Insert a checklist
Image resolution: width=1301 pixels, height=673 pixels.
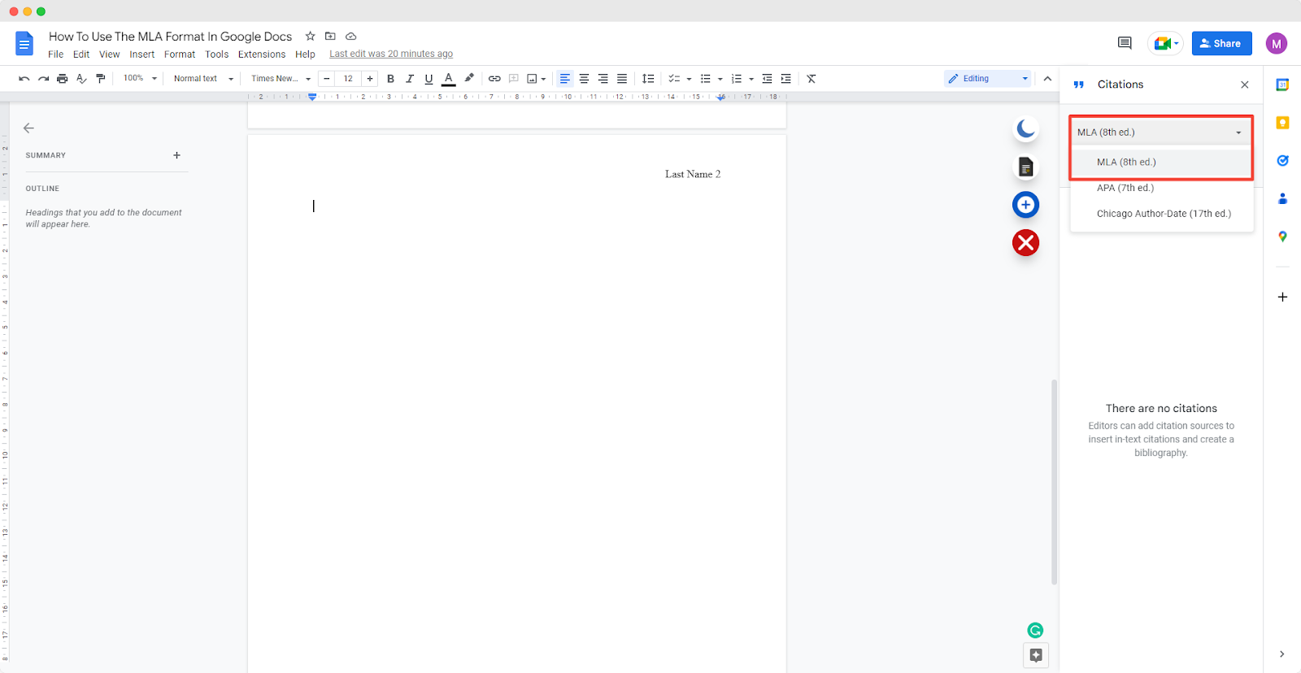pos(674,79)
